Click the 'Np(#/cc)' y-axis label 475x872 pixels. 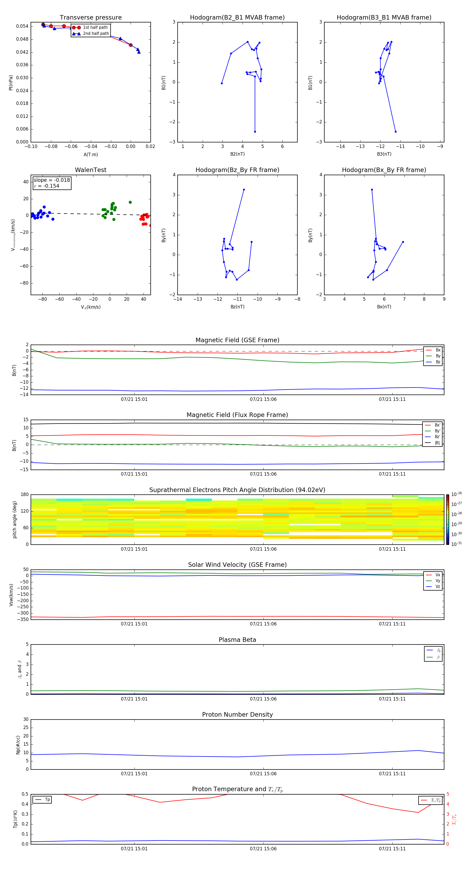pyautogui.click(x=18, y=745)
